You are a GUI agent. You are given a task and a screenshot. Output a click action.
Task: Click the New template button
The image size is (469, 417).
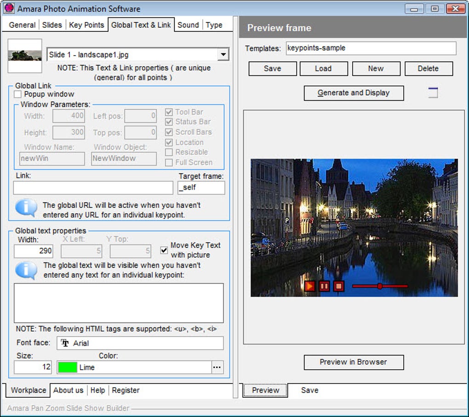coord(376,69)
